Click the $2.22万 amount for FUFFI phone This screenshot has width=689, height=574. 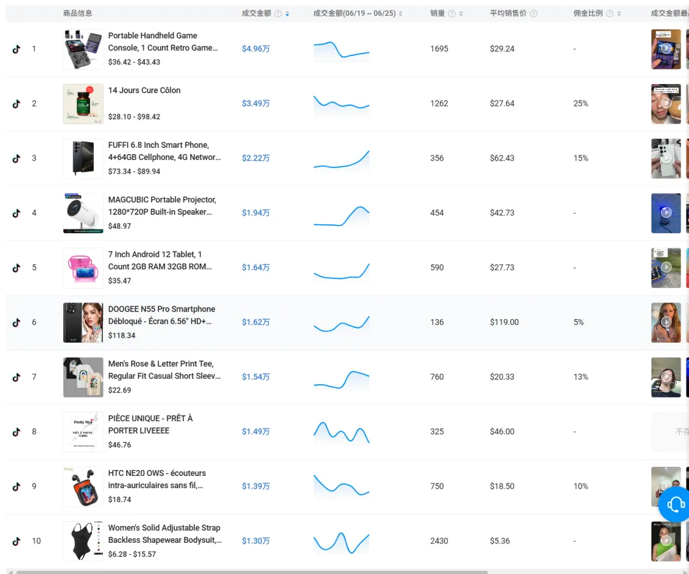(256, 158)
